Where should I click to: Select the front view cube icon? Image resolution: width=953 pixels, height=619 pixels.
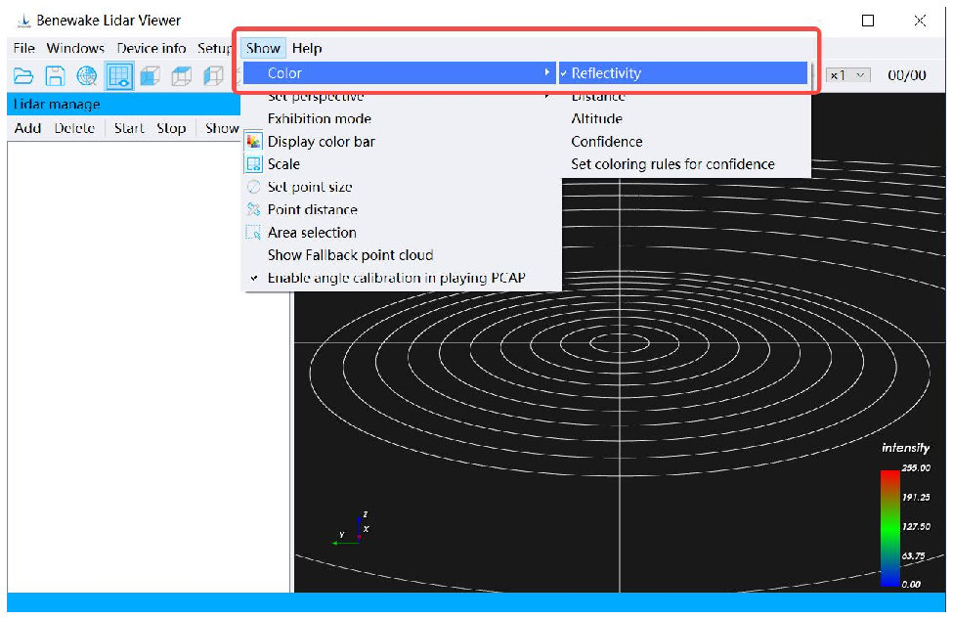pyautogui.click(x=151, y=76)
